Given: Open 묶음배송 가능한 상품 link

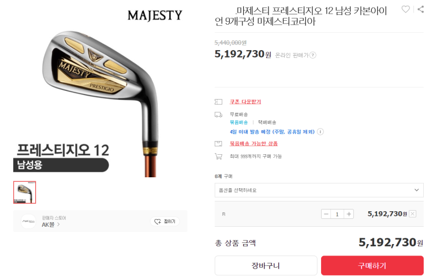Looking at the screenshot, I should pyautogui.click(x=253, y=143).
